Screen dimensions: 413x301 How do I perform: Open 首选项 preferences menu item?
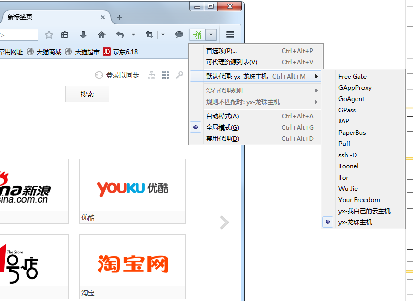255,51
